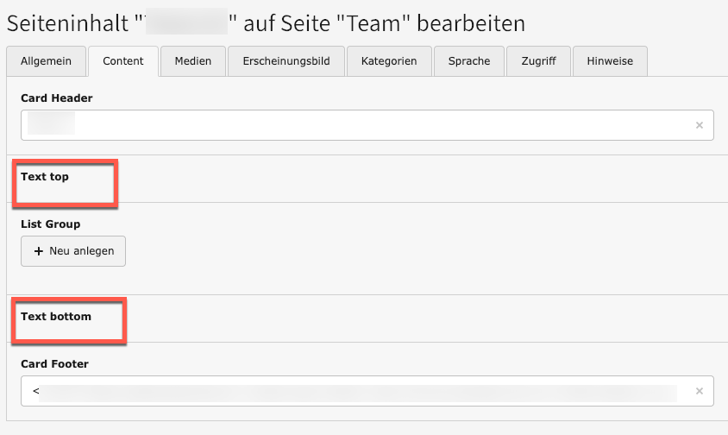728x435 pixels.
Task: Focus the Card Header input field
Action: click(x=362, y=125)
